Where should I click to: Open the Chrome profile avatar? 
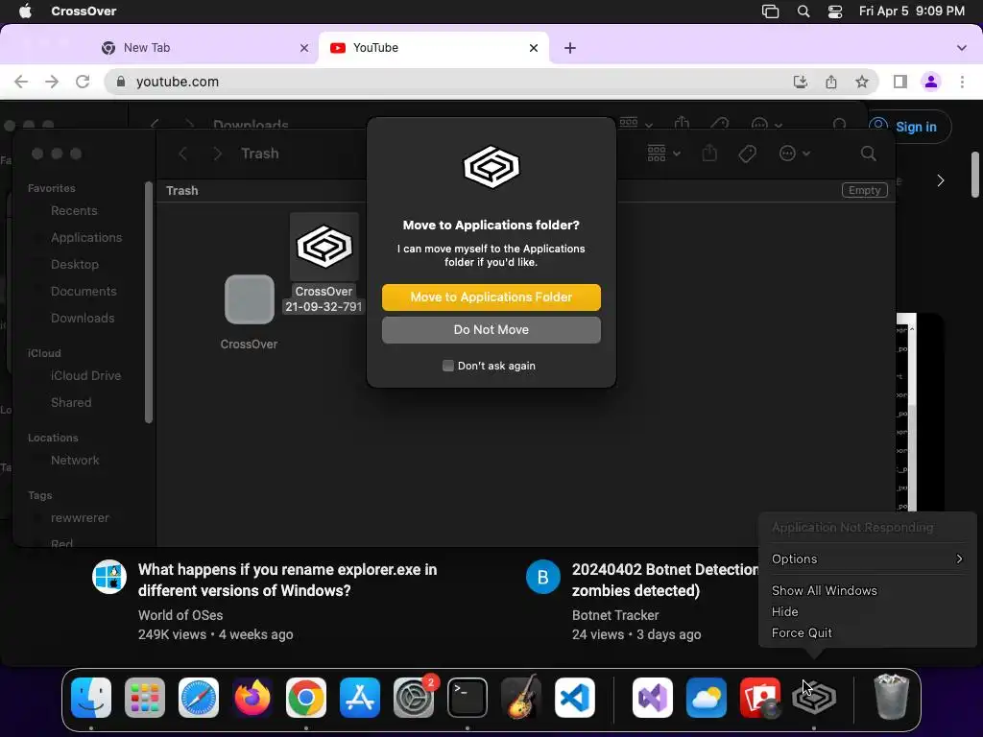[931, 82]
